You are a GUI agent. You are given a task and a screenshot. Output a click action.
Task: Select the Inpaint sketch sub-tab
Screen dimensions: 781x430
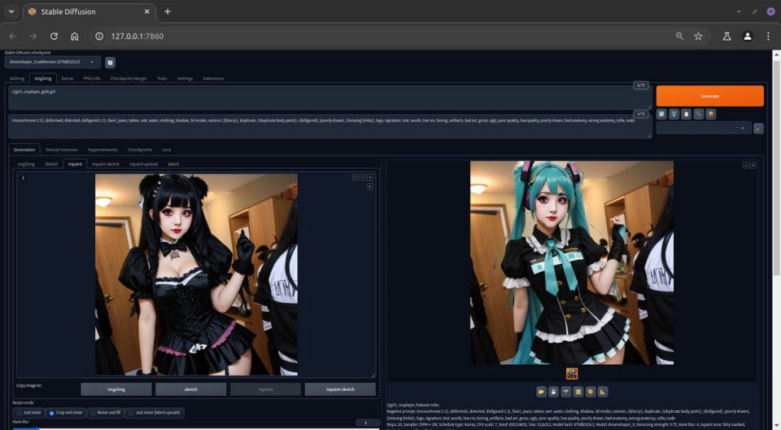click(106, 165)
